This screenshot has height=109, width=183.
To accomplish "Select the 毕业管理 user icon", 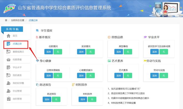I will click(9, 91).
